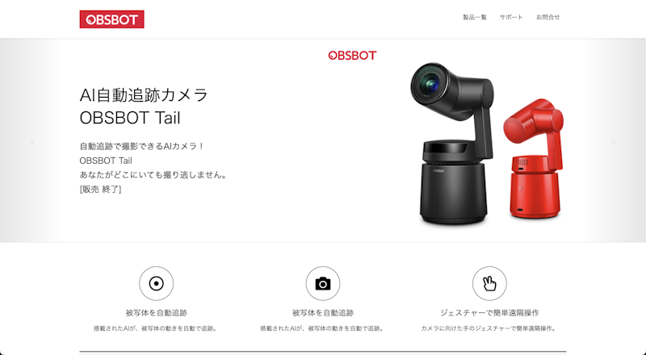The height and width of the screenshot is (355, 646).
Task: Click the カメラに向けた手のジェスチャー description text
Action: (489, 328)
